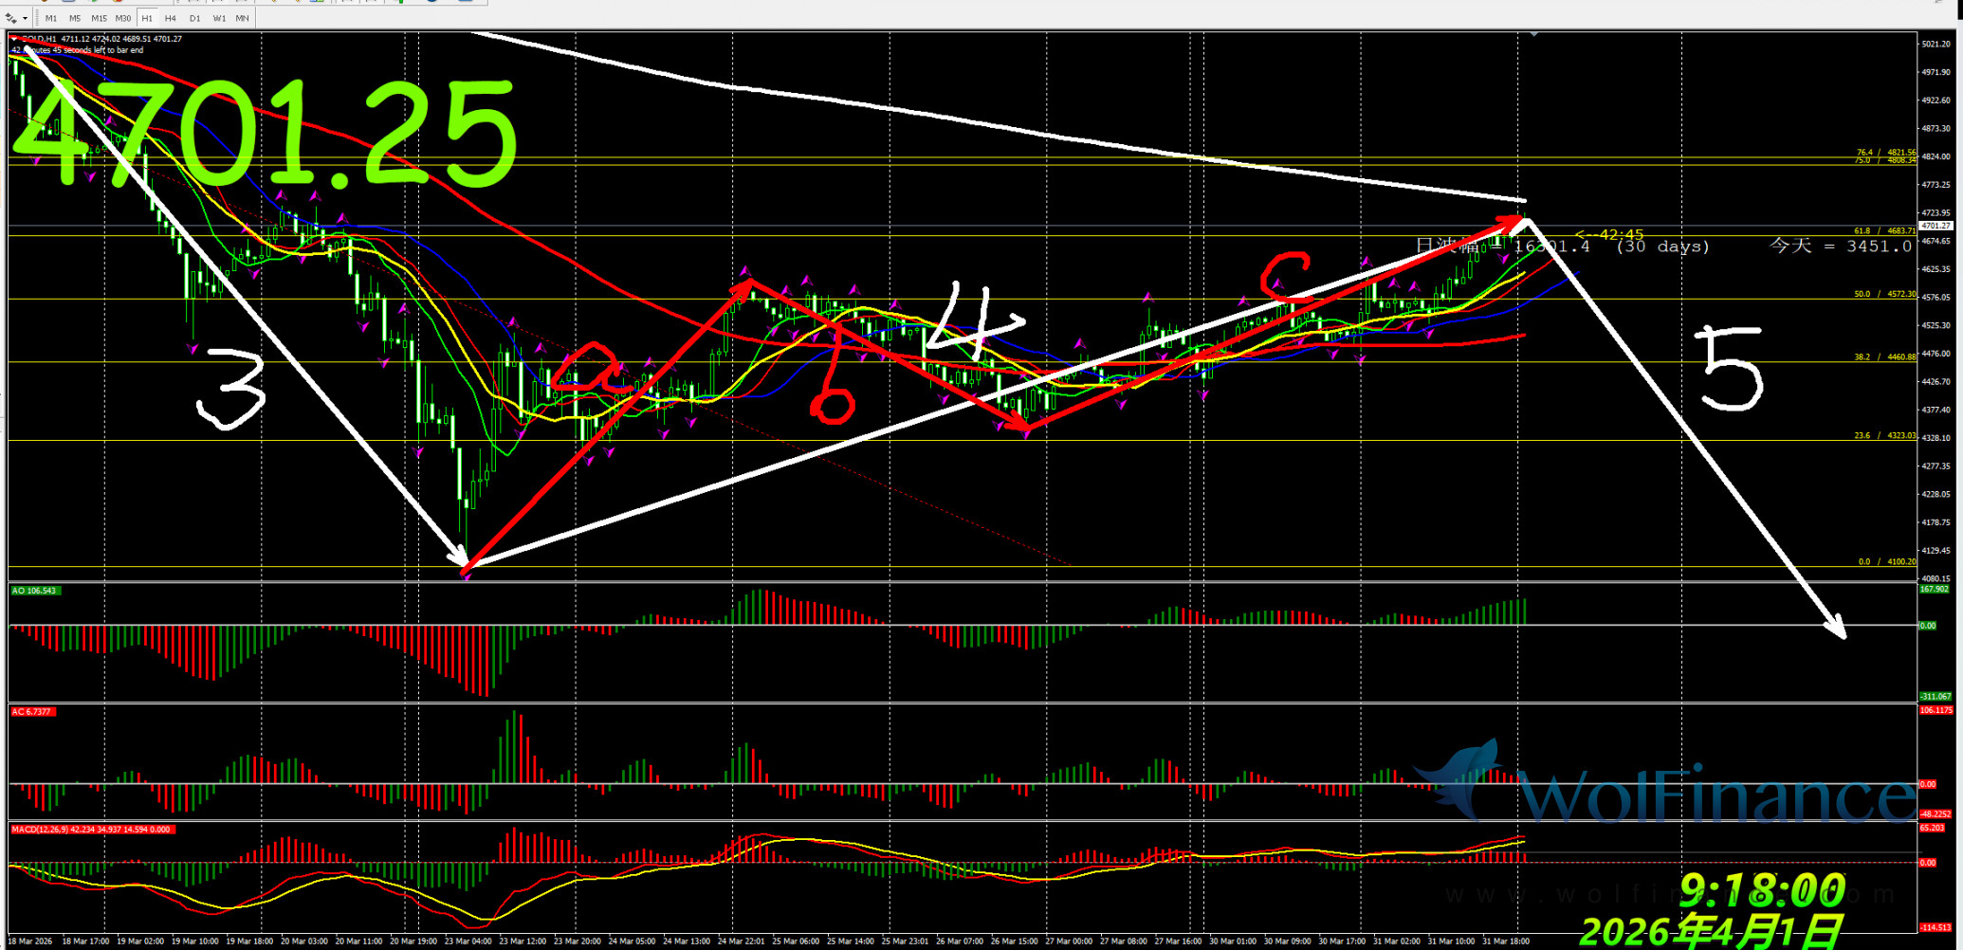Expand the GOLD,H1 chart title triangle
The width and height of the screenshot is (1963, 950).
[x=14, y=39]
